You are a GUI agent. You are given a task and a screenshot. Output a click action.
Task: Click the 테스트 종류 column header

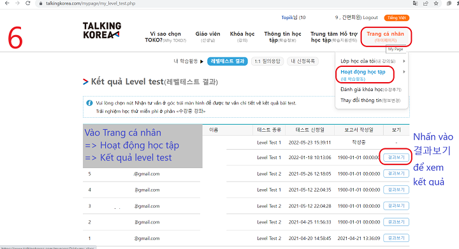coord(269,130)
